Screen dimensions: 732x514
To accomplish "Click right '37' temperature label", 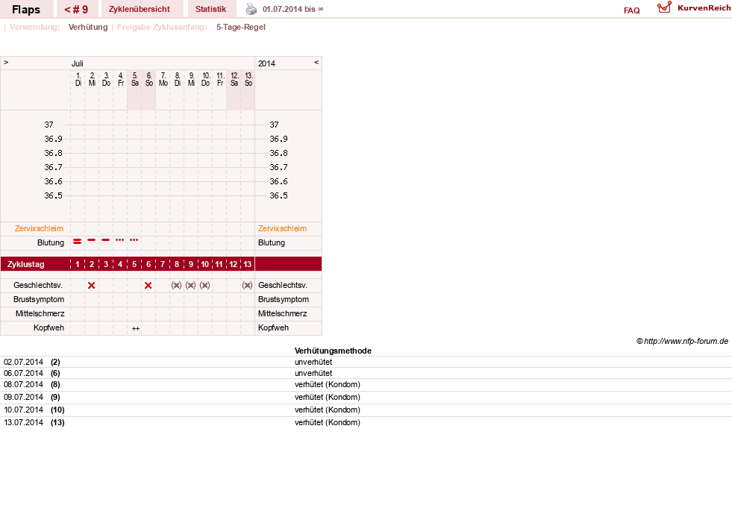I will (274, 125).
